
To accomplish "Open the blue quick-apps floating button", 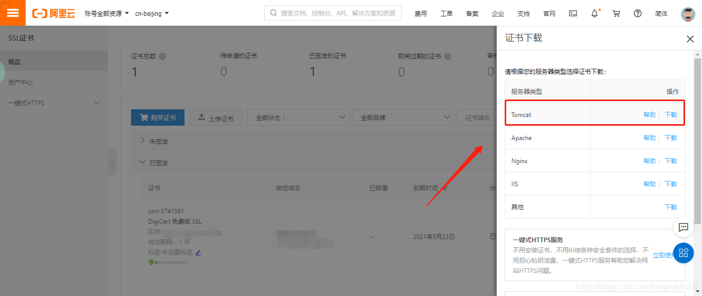I will pos(683,252).
